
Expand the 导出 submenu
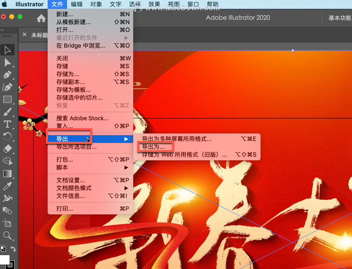pos(91,139)
